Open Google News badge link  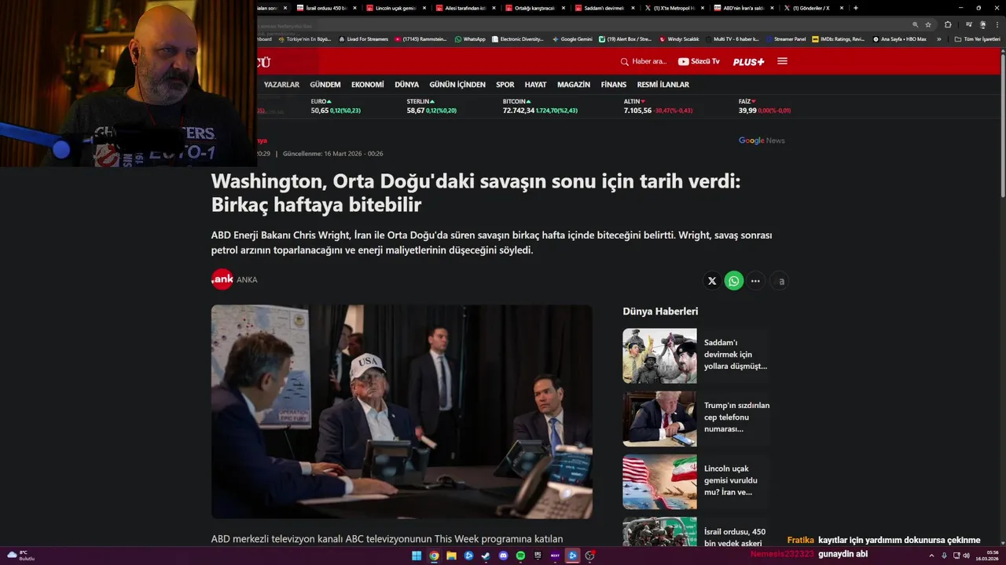click(x=762, y=140)
